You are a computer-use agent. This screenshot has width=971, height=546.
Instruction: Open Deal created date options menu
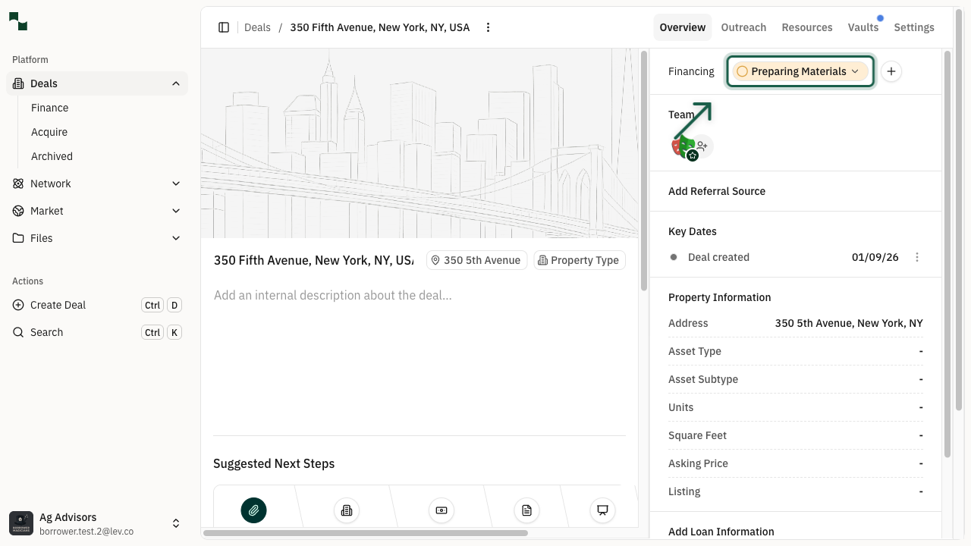[x=917, y=257]
